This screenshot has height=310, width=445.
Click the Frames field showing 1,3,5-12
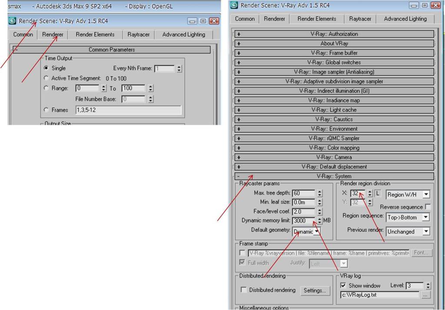point(128,110)
